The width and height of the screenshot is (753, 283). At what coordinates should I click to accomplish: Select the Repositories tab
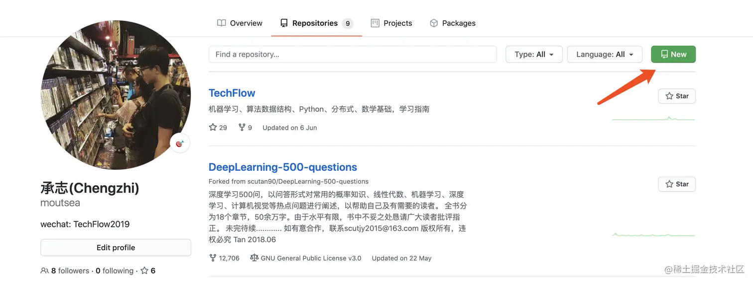pyautogui.click(x=316, y=23)
